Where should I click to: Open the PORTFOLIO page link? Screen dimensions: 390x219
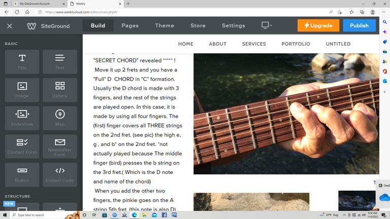pos(296,44)
